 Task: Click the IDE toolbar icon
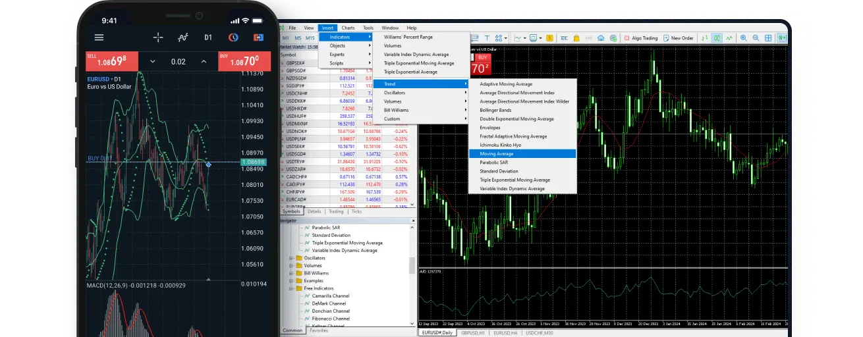(x=565, y=38)
